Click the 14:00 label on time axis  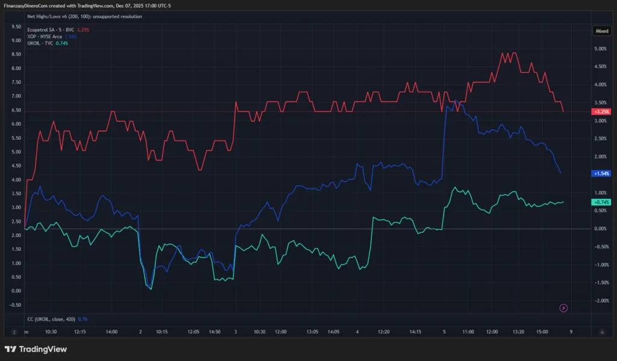click(111, 331)
